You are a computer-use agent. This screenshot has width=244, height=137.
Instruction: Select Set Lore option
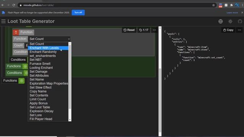(x=48, y=115)
